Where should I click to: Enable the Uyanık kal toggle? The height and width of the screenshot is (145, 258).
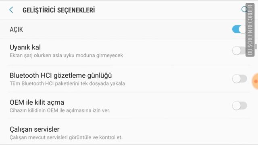coord(239,50)
